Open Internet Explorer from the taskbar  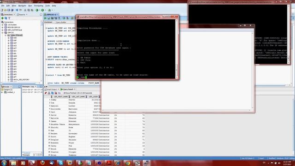click(x=118, y=163)
